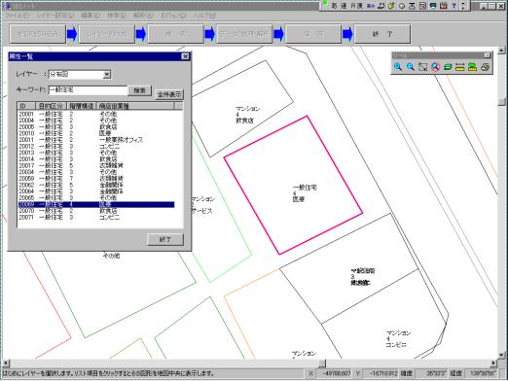This screenshot has height=381, width=508.
Task: Click the horizontal scrollbar left arrow
Action: tap(6, 364)
